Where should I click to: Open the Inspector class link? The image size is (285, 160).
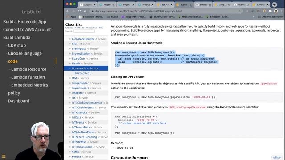click(77, 93)
